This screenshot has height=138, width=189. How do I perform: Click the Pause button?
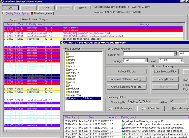[x=83, y=8]
